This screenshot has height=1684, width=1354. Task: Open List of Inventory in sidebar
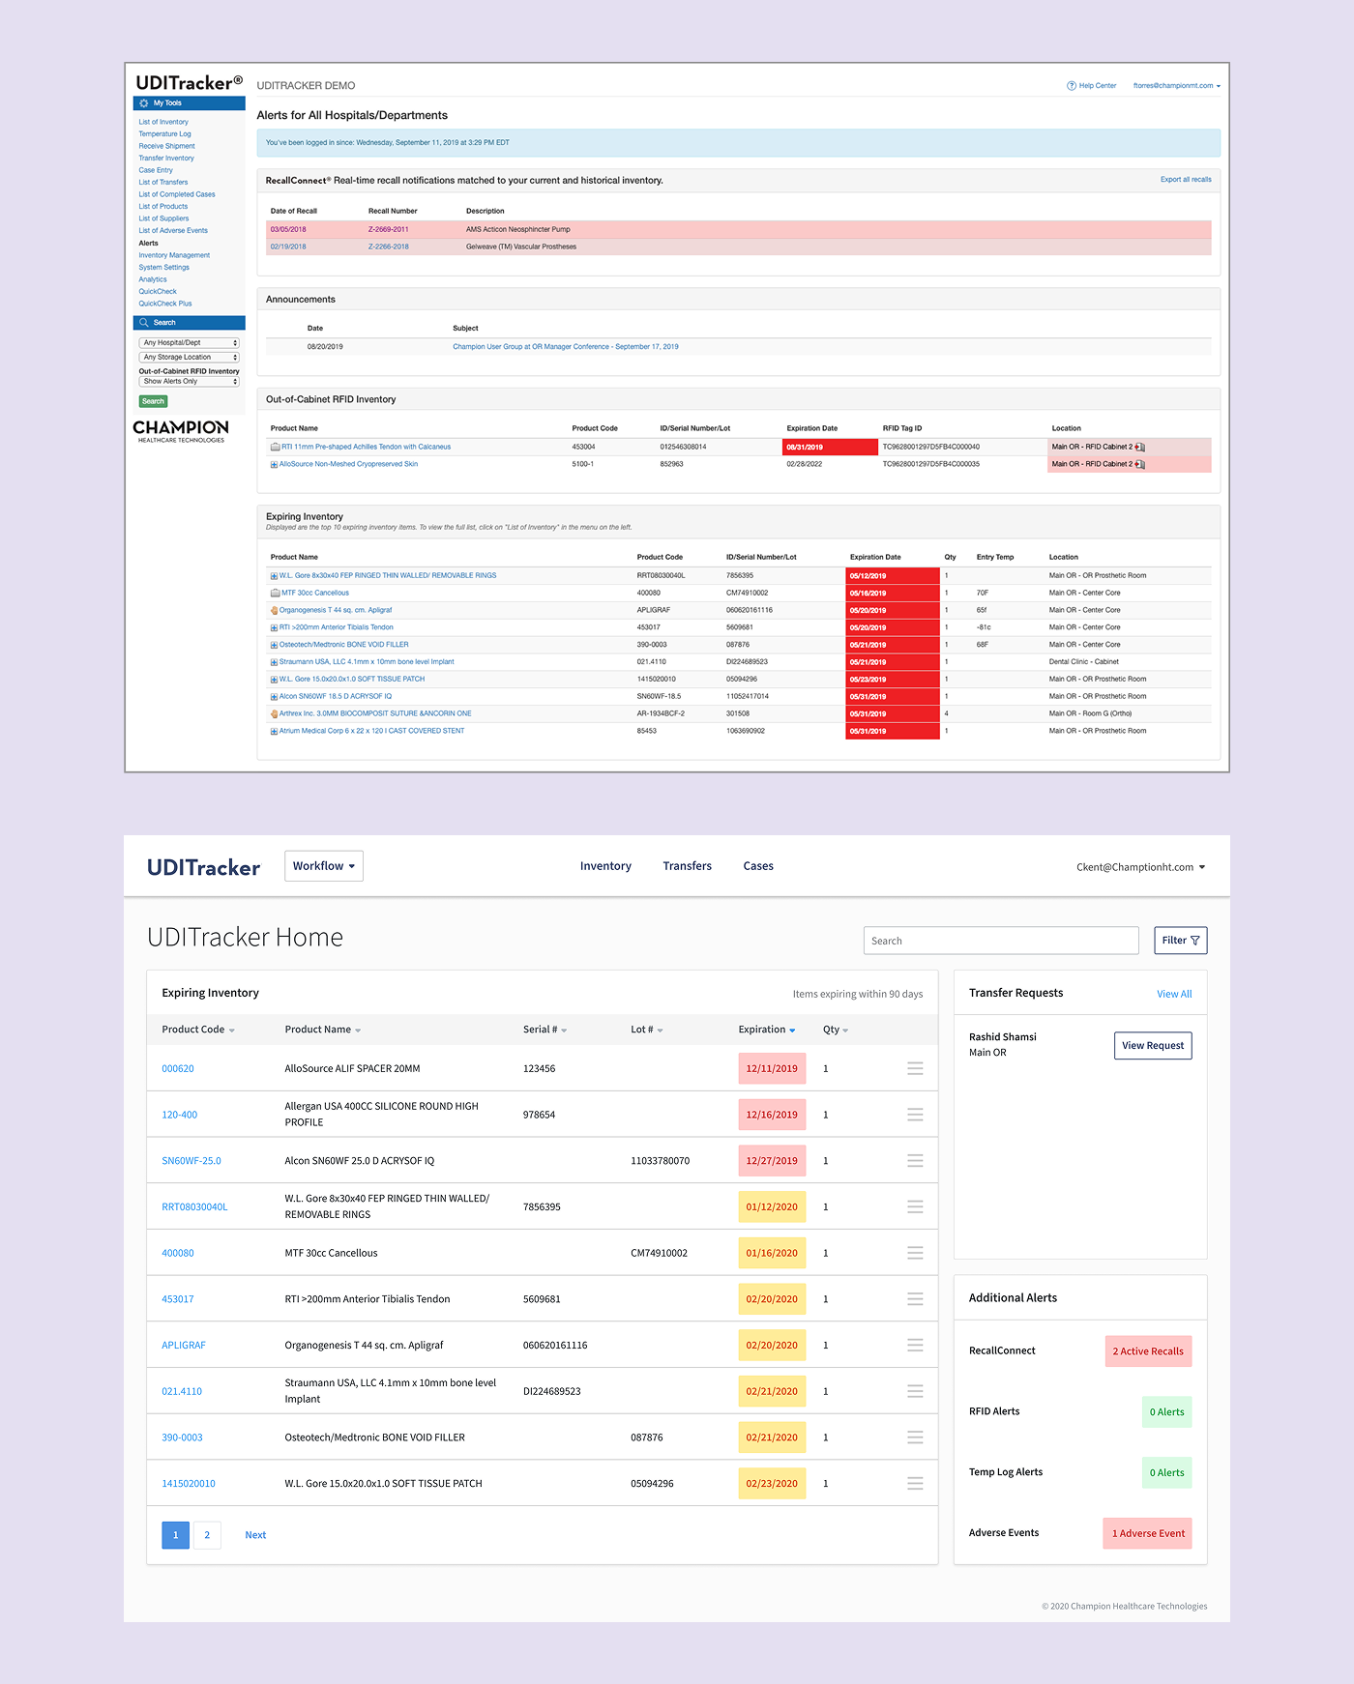tap(163, 123)
